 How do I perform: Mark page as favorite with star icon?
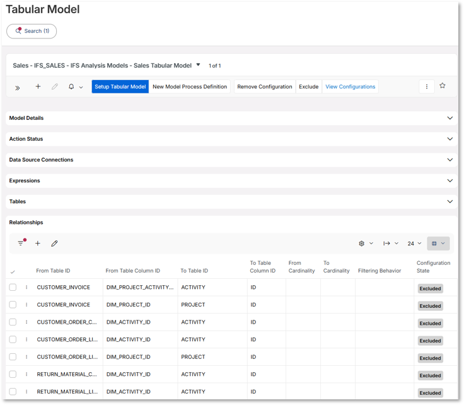click(443, 86)
